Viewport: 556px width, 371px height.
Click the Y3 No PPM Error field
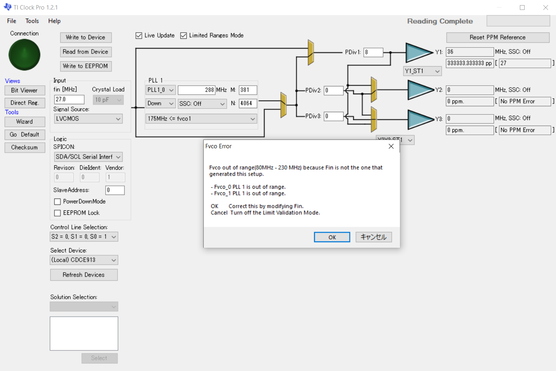[525, 130]
